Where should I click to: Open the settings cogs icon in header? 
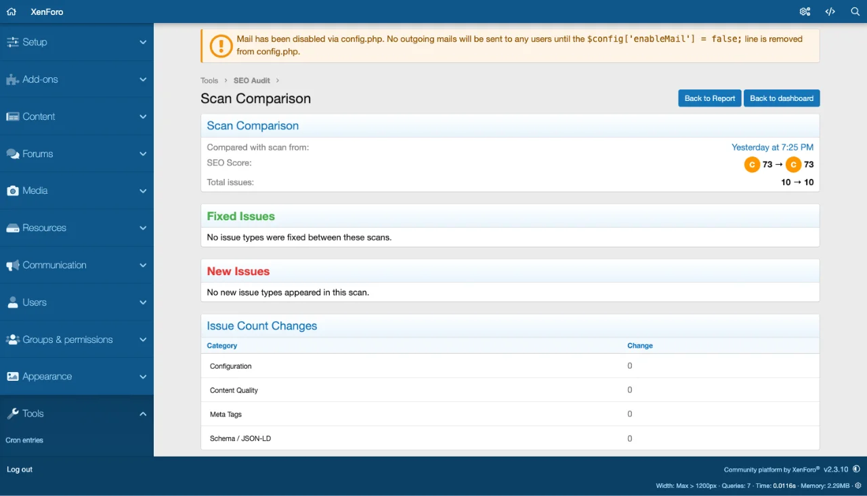[805, 12]
